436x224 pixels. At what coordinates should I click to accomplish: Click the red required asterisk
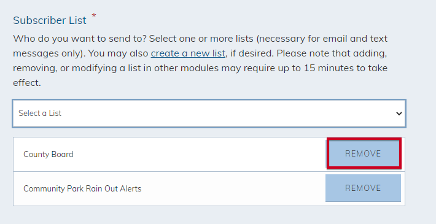click(x=94, y=15)
